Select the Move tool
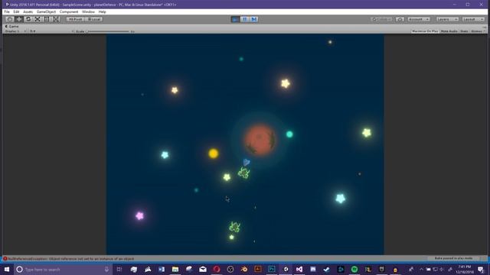 pos(18,19)
